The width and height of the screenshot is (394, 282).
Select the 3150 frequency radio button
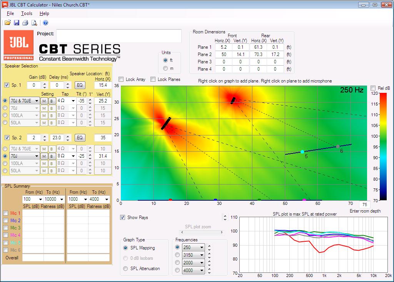[x=177, y=255]
